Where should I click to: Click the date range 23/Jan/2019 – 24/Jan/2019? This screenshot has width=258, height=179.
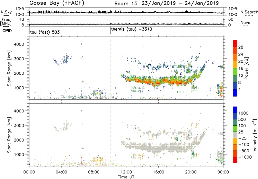[180, 3]
